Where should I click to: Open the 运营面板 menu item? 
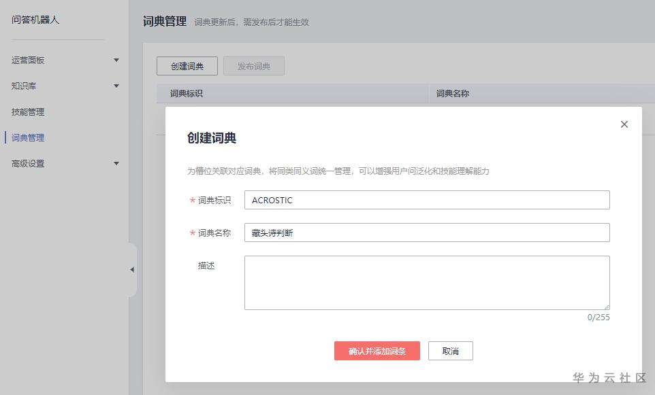pos(28,61)
